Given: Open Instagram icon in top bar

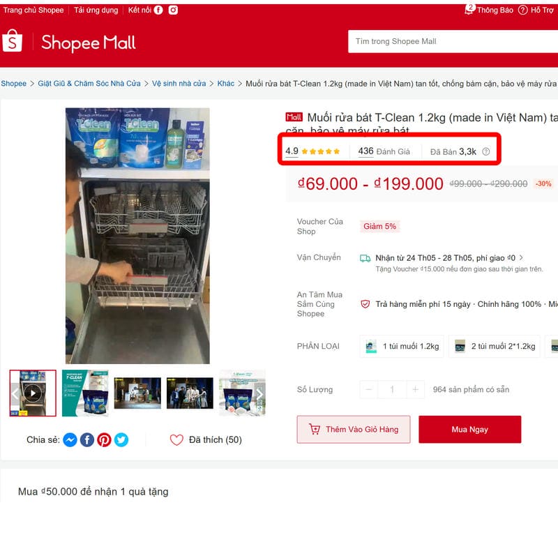Looking at the screenshot, I should coord(173,10).
